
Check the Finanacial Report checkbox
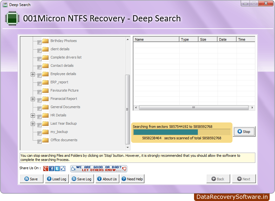point(39,100)
